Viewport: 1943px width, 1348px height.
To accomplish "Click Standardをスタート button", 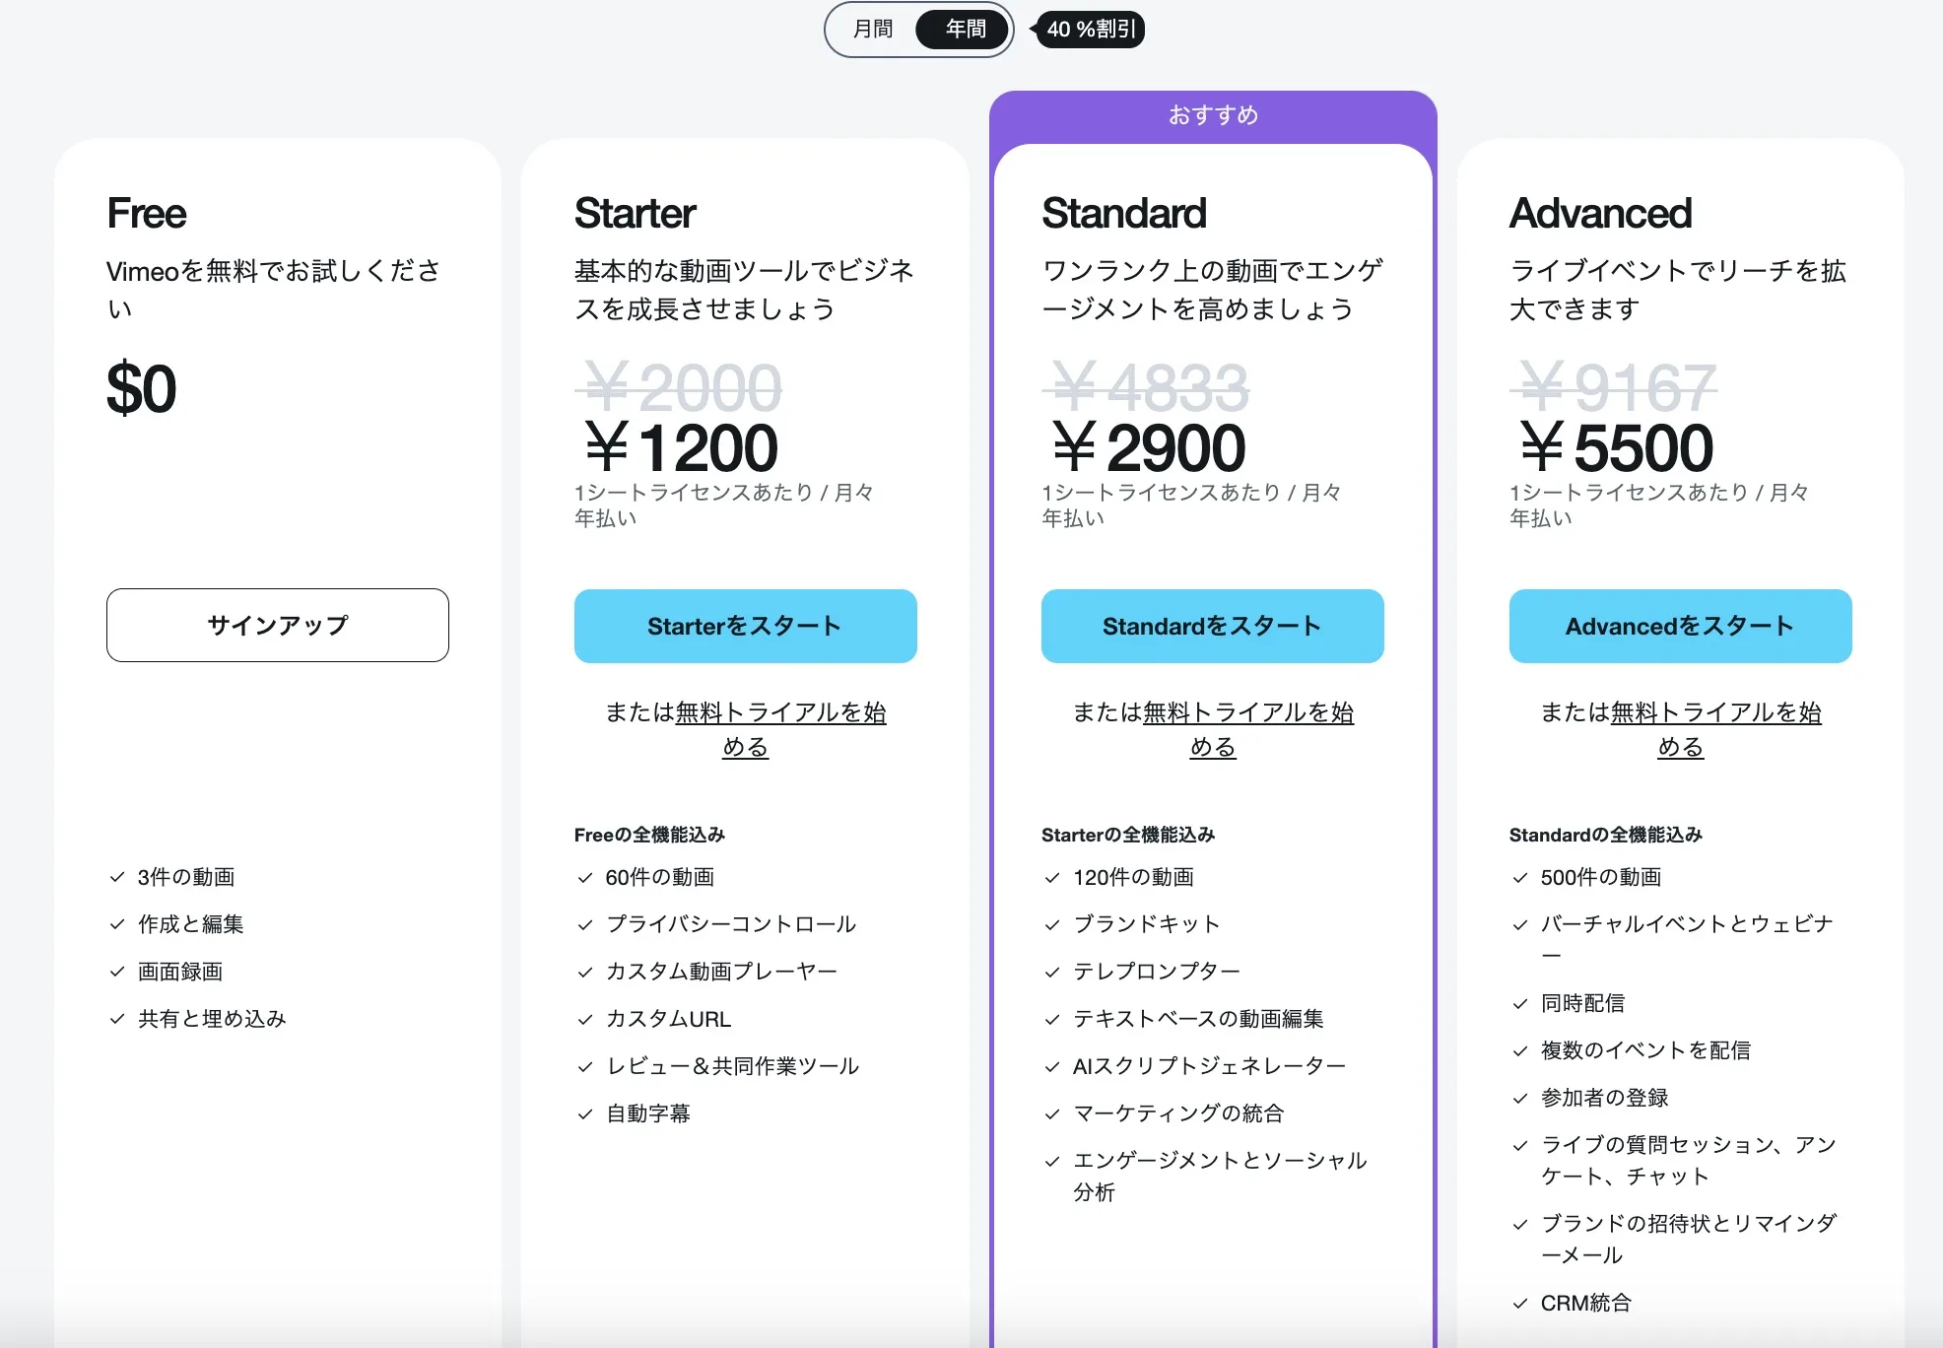I will pos(1213,626).
